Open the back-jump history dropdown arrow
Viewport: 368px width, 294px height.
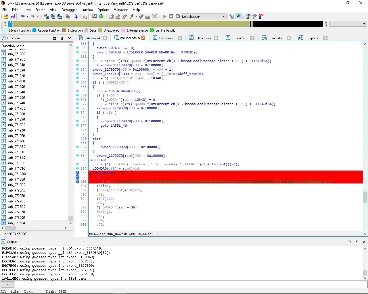click(28, 16)
